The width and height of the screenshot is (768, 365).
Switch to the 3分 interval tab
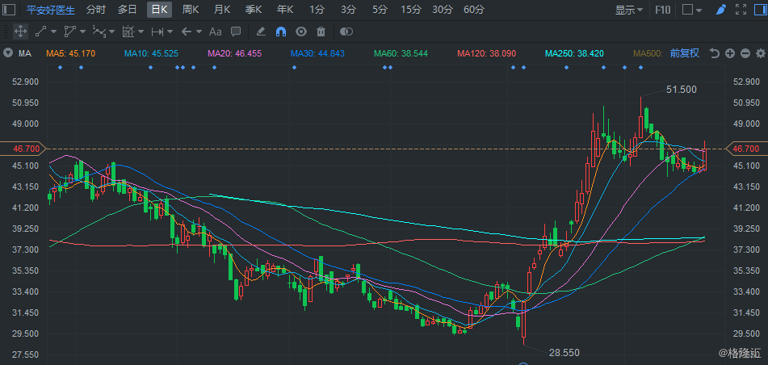click(348, 10)
